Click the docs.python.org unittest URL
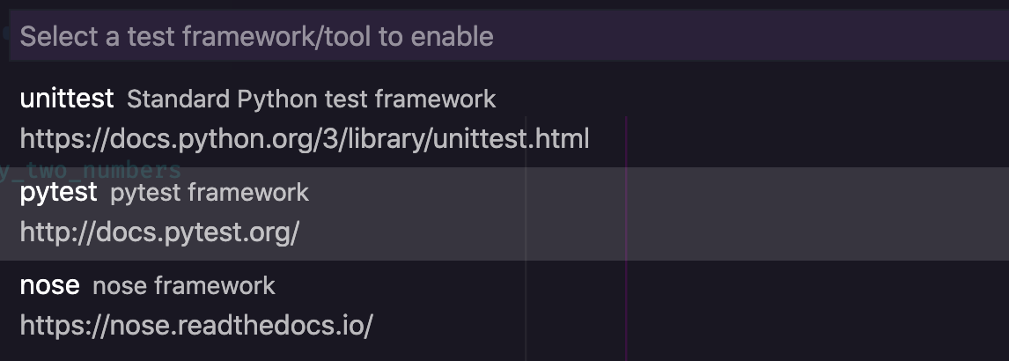Viewport: 1009px width, 361px height. coord(304,139)
